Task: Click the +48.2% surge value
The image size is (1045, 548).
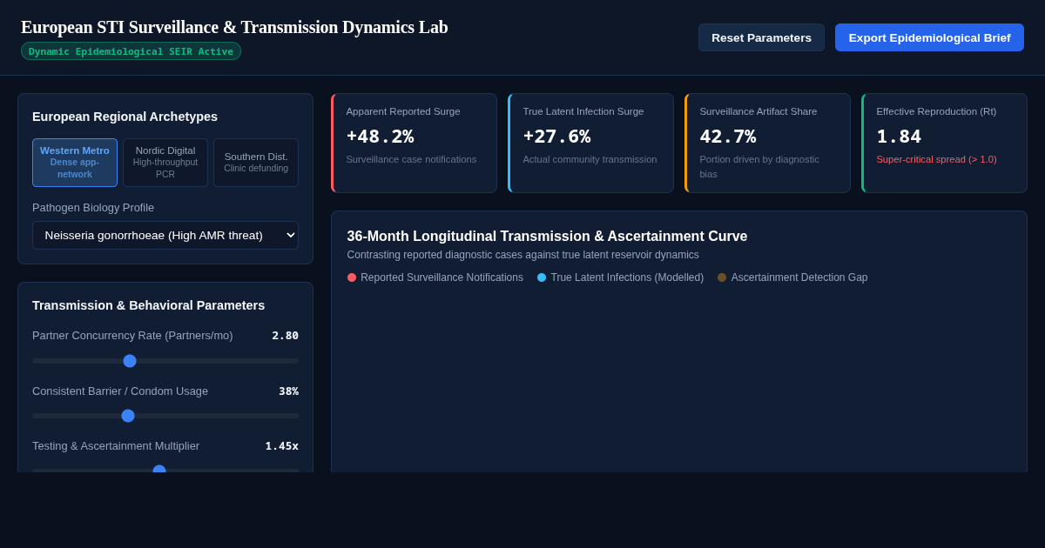Action: (380, 137)
